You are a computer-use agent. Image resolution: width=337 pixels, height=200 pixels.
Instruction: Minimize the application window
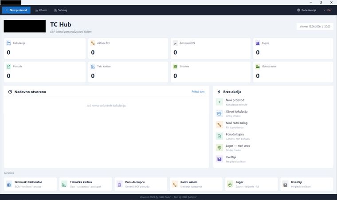click(311, 2)
